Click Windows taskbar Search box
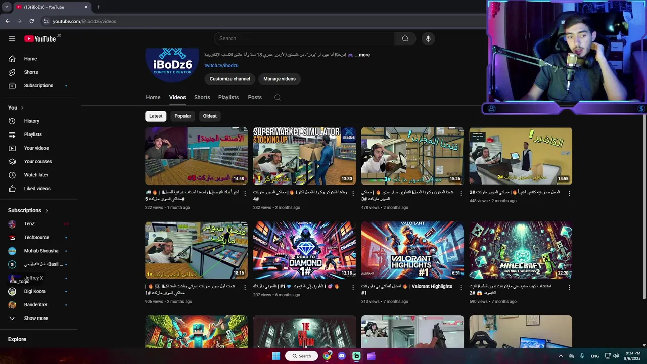The image size is (647, 364). (302, 356)
